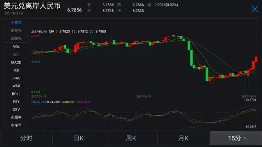Select the 市盈率 indicator
This screenshot has width=262, height=147.
[x=16, y=117]
